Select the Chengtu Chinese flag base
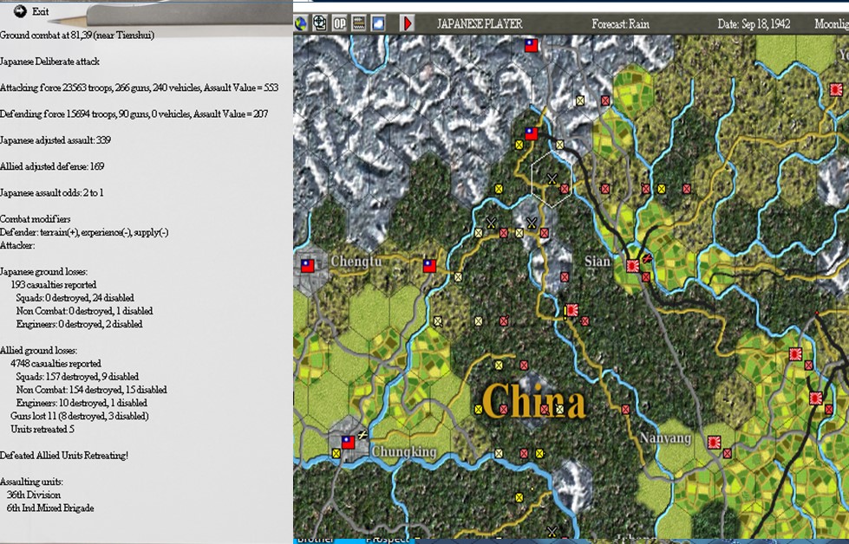The height and width of the screenshot is (544, 849). tap(308, 266)
